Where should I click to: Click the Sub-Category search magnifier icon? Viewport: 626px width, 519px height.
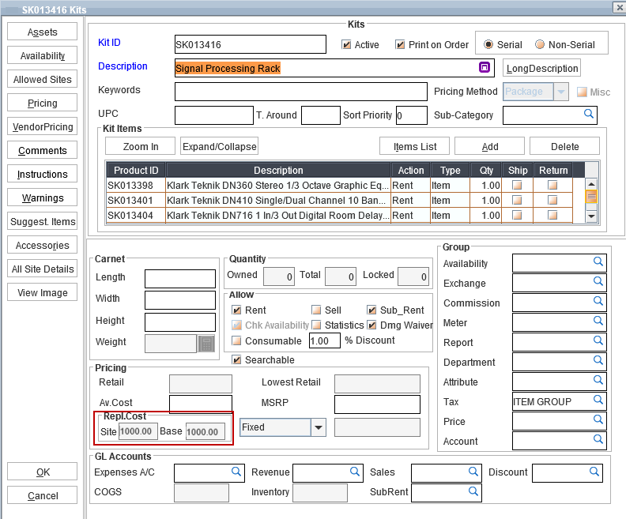pos(589,115)
